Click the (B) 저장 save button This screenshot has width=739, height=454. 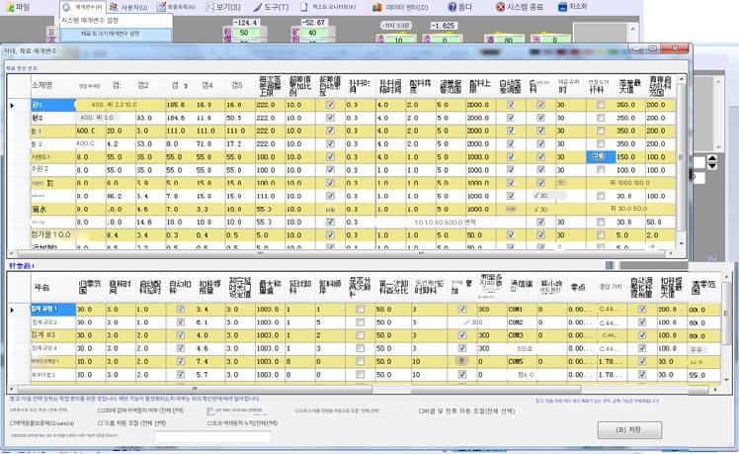pos(628,430)
